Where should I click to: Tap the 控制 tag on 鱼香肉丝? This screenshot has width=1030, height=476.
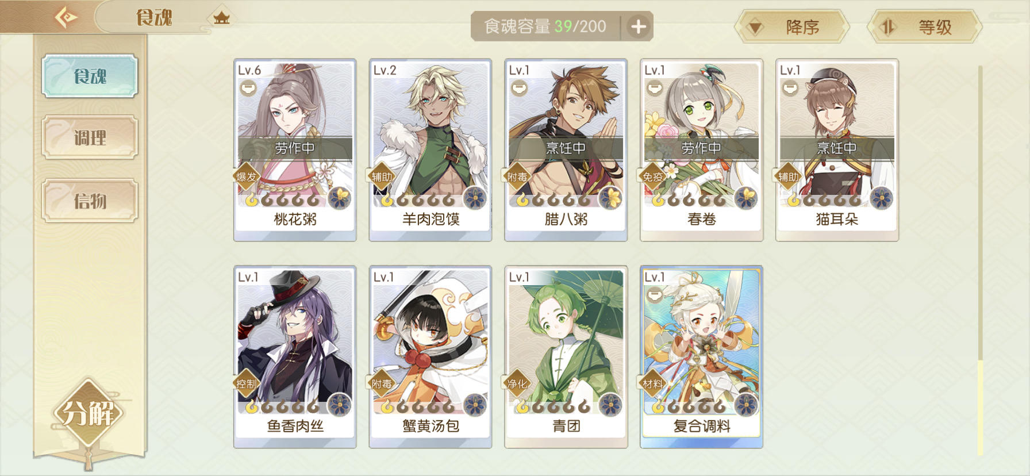coord(247,383)
